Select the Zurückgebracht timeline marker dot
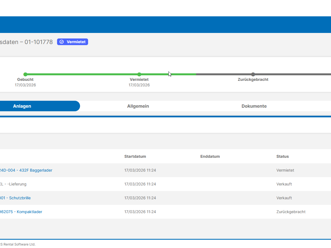Screen dimensions: 331x248 [253, 74]
